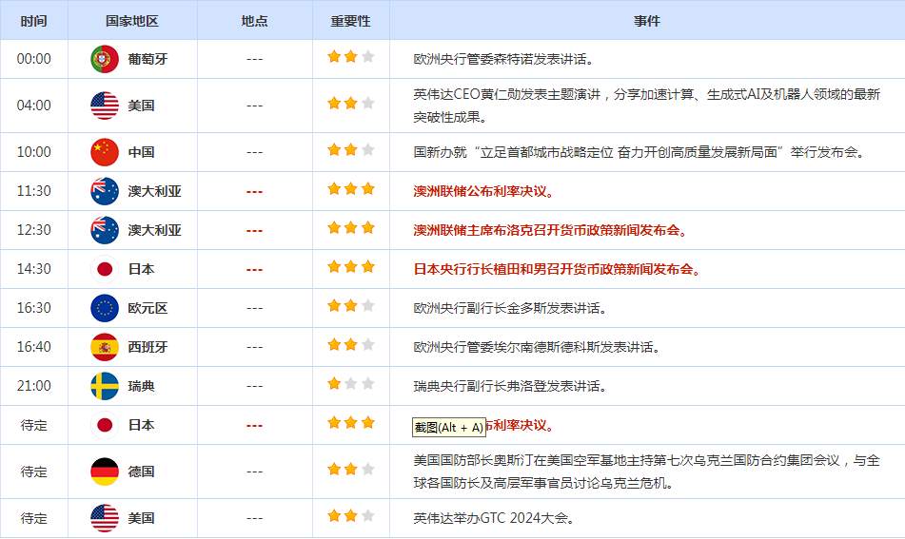Click the 11:30 time cell

tap(33, 191)
